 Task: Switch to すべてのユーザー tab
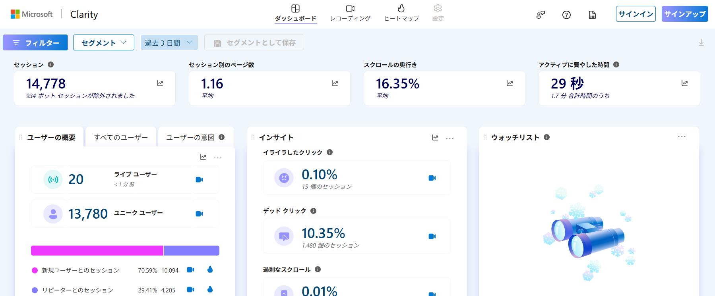(121, 137)
